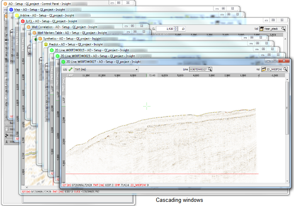Click the green crosshair cursor on section

(147, 106)
